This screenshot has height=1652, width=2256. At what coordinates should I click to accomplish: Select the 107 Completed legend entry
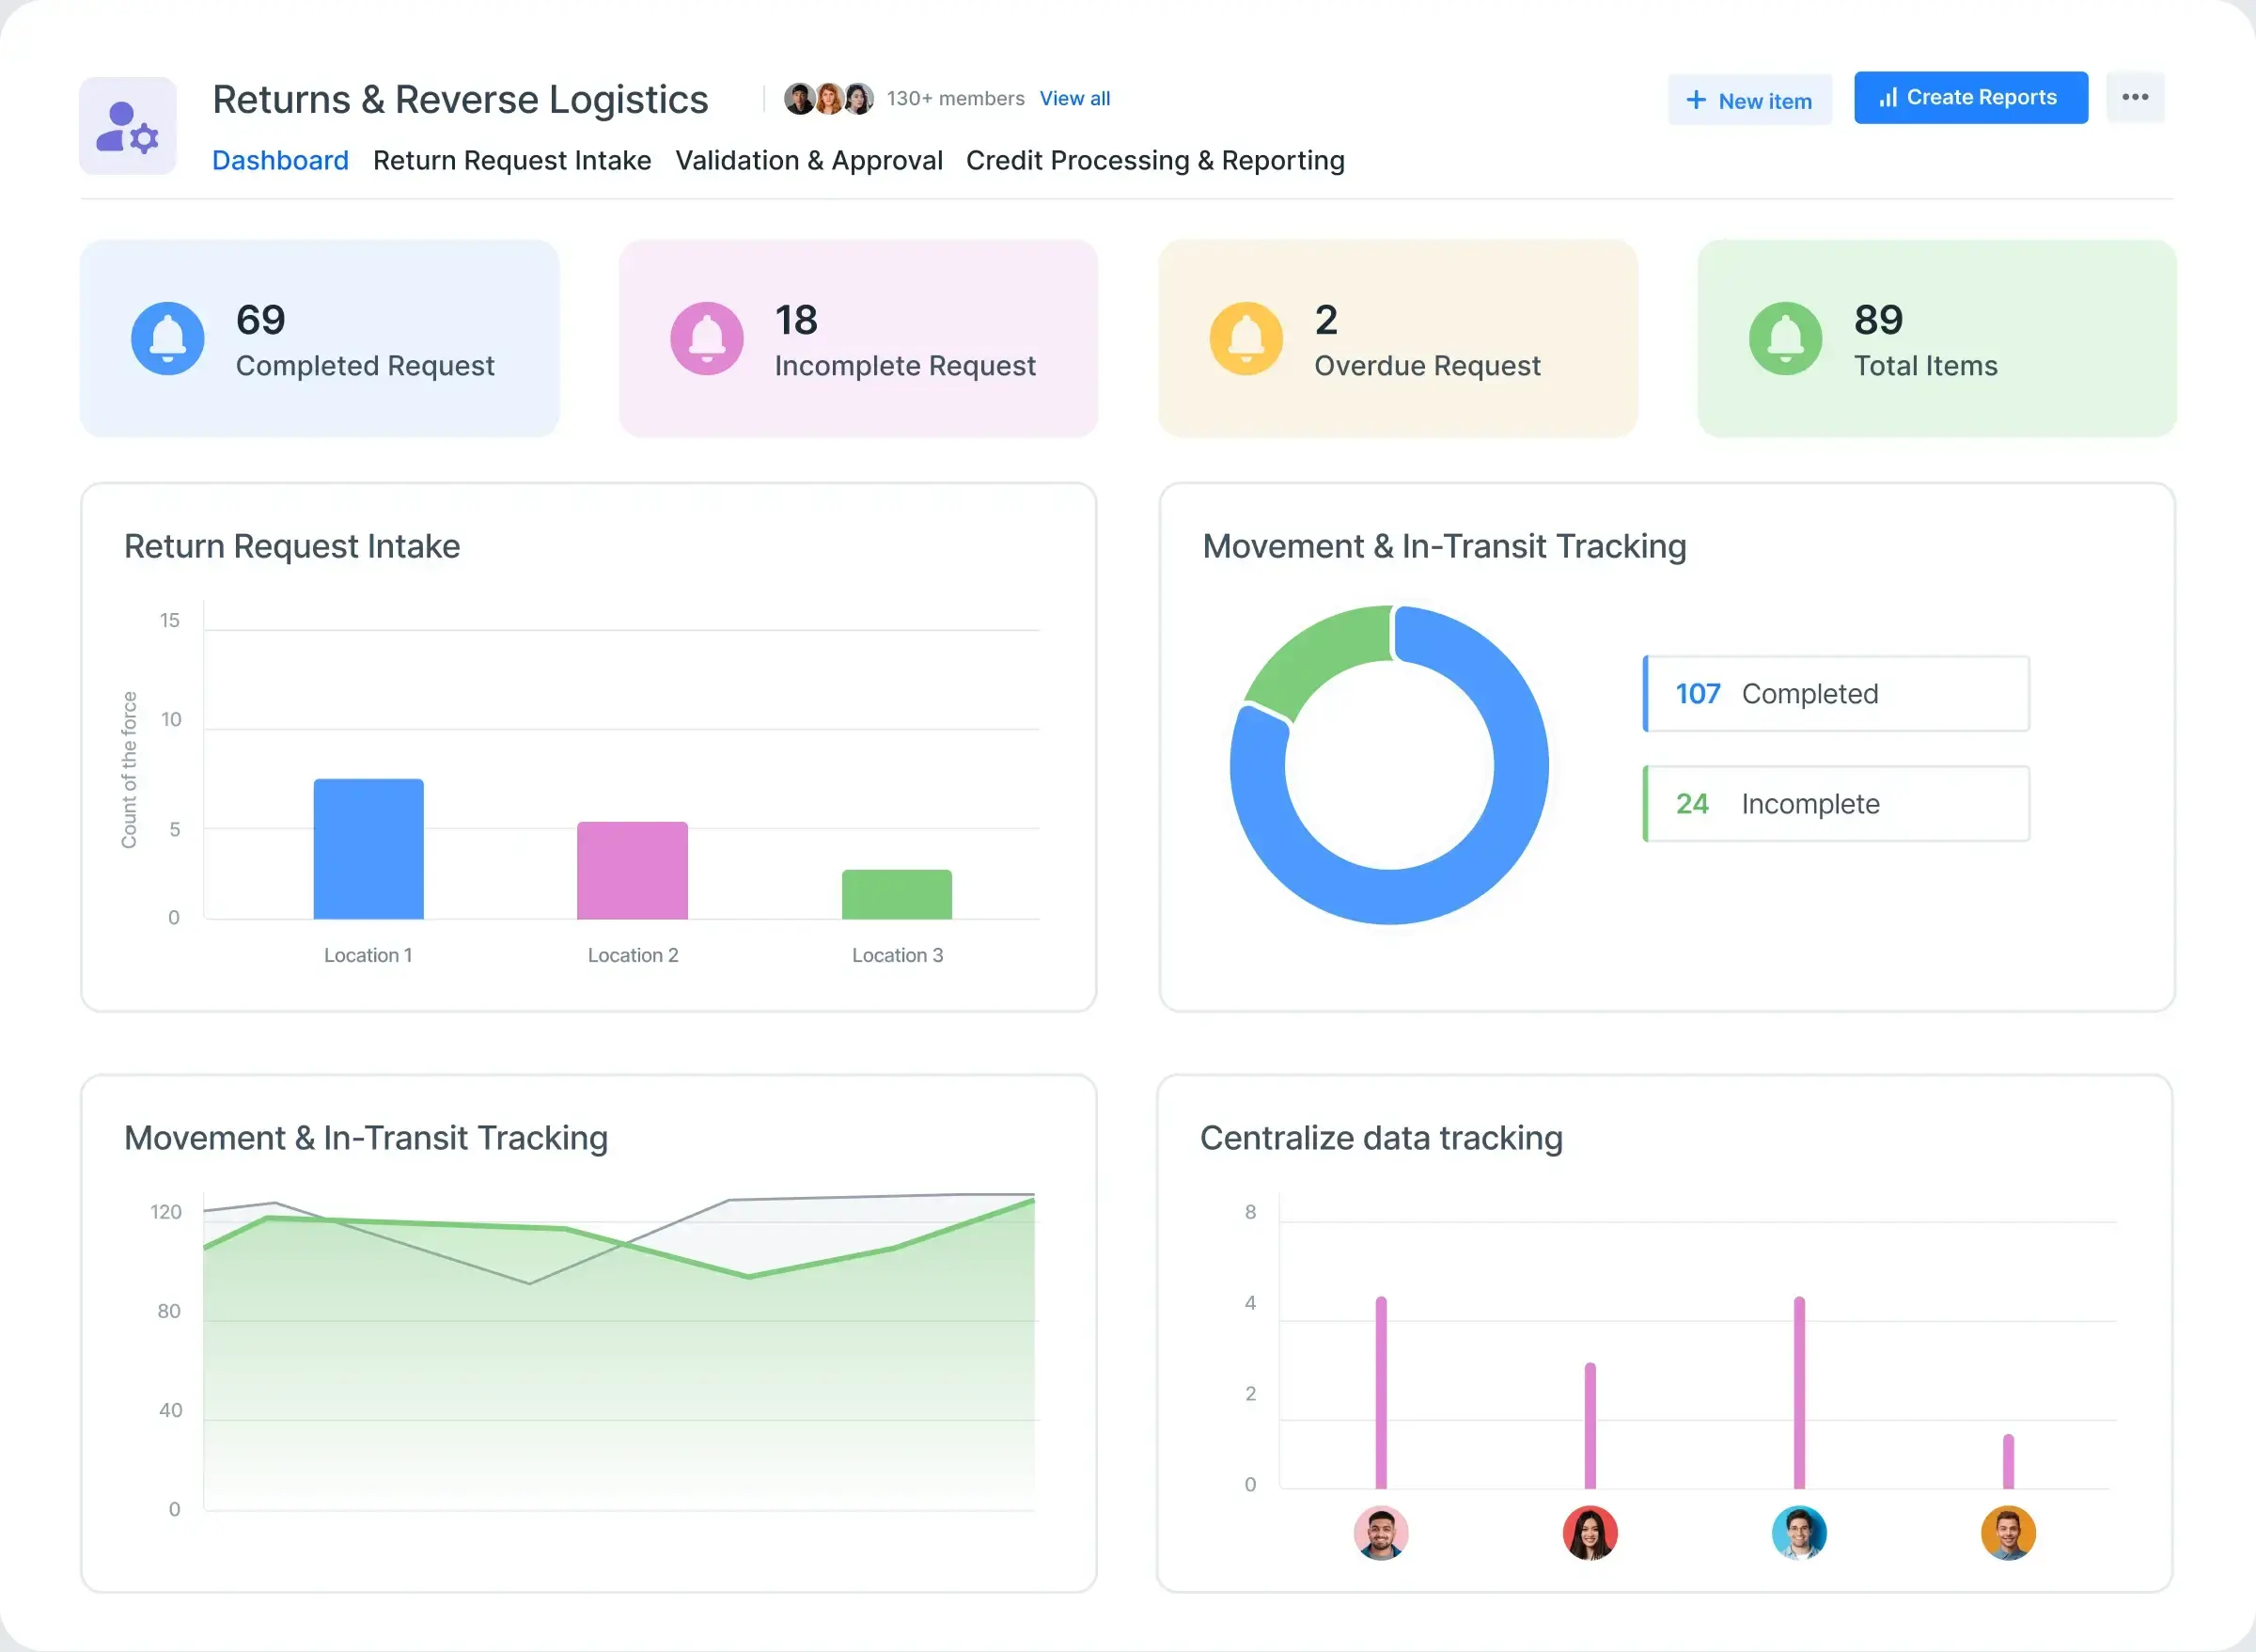coord(1836,693)
